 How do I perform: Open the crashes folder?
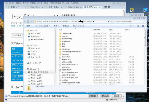pos(65,36)
